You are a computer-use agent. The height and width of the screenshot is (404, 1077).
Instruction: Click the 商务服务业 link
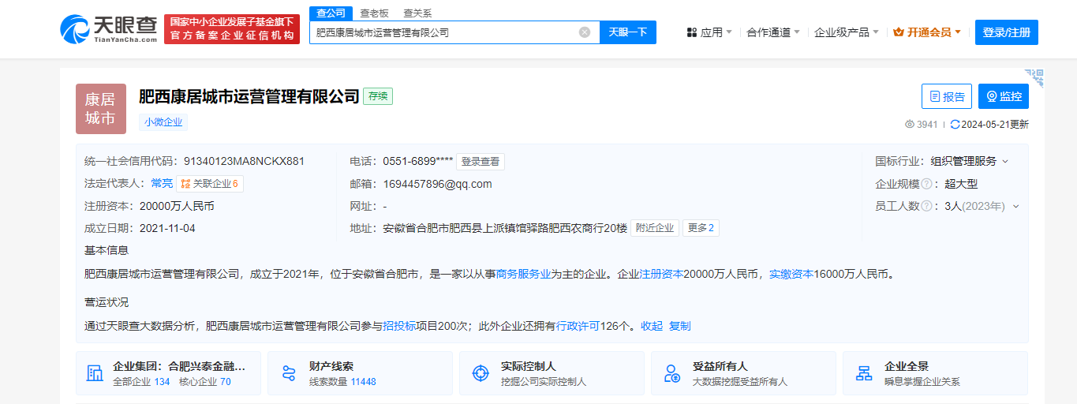(x=523, y=275)
